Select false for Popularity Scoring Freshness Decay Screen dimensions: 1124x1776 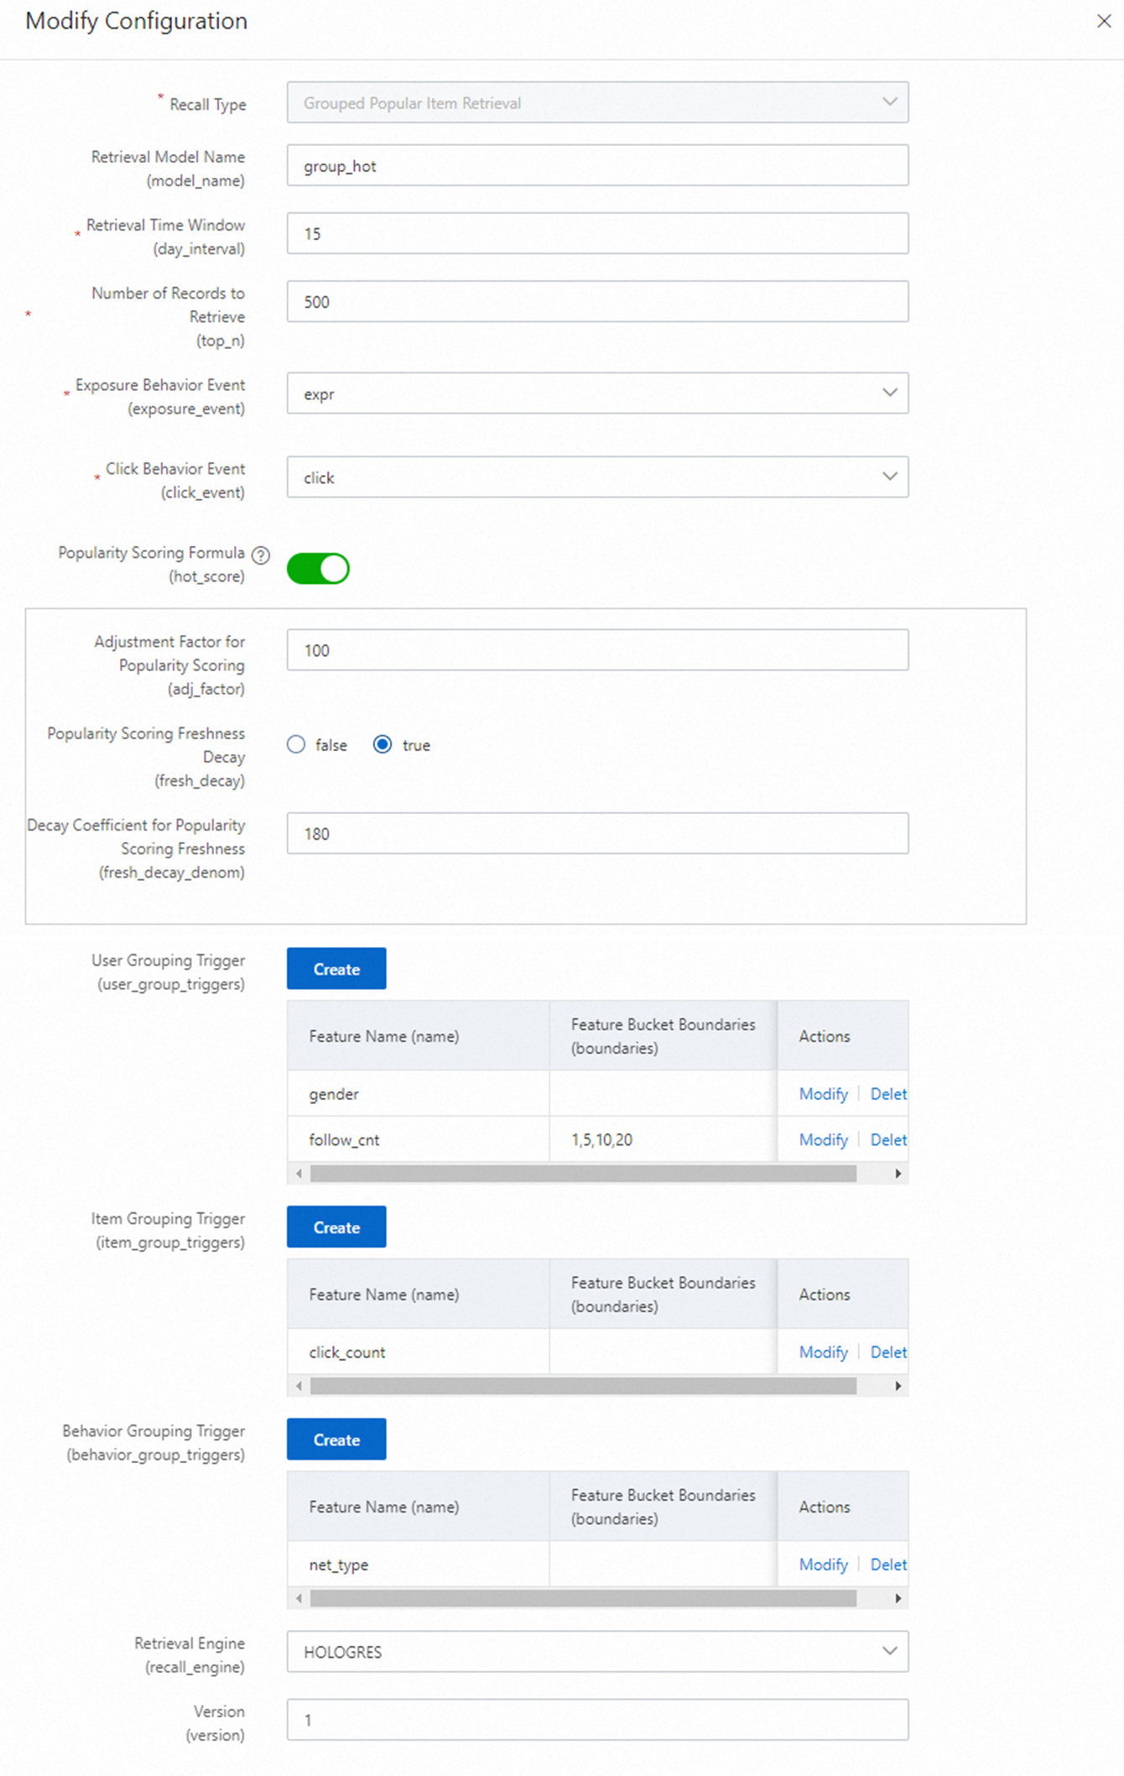[x=296, y=745]
